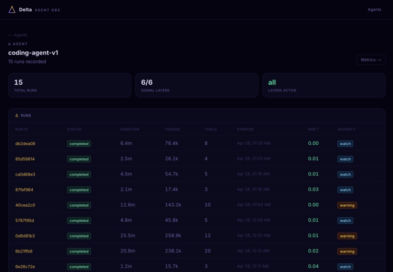Sort by the RUN ID column header
This screenshot has height=272, width=393.
[21, 129]
